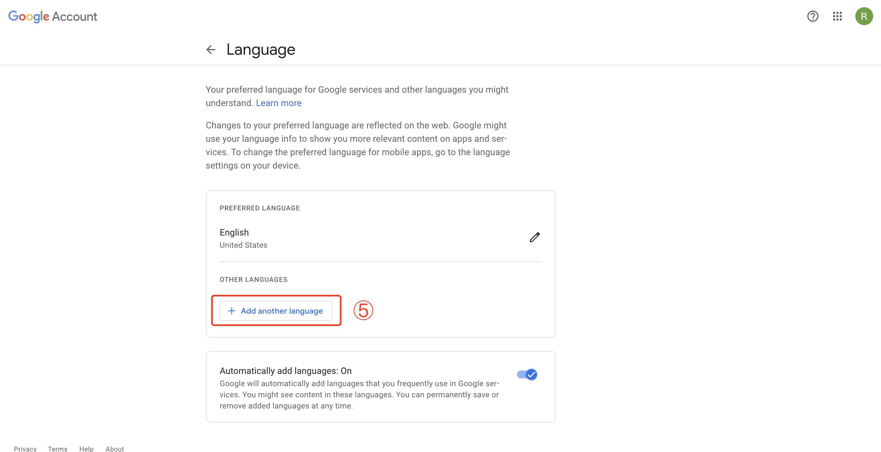This screenshot has height=452, width=881.
Task: Click the OTHER LANGUAGES section label
Action: pyautogui.click(x=253, y=279)
